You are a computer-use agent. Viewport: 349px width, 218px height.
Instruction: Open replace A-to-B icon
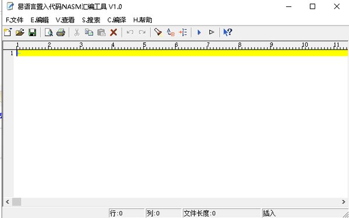point(170,33)
